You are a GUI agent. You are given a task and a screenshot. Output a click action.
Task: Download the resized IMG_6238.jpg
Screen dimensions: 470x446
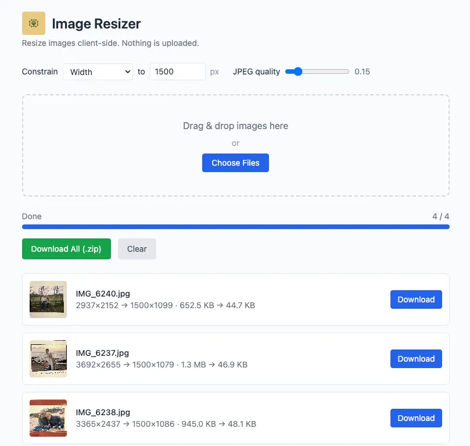[x=416, y=418]
